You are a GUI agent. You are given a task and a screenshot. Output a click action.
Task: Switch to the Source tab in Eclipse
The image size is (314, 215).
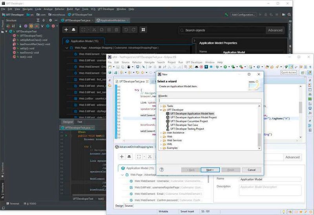129,206
